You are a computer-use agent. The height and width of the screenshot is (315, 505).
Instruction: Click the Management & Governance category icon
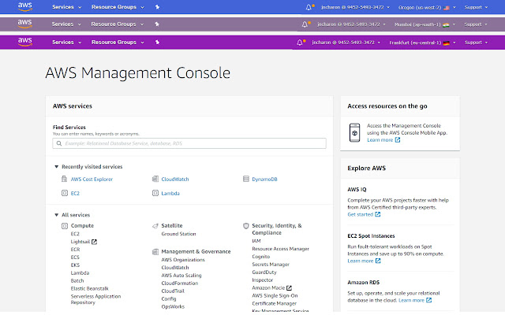155,252
